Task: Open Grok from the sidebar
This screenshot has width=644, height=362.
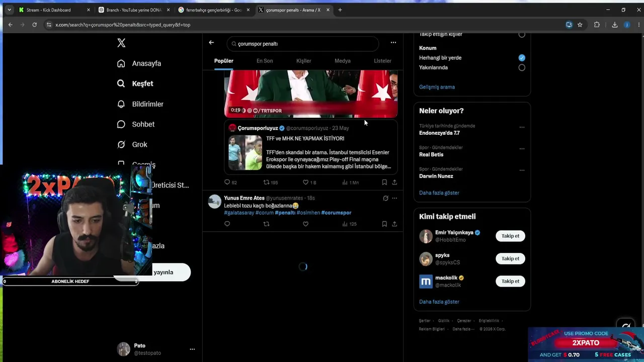Action: (132, 144)
